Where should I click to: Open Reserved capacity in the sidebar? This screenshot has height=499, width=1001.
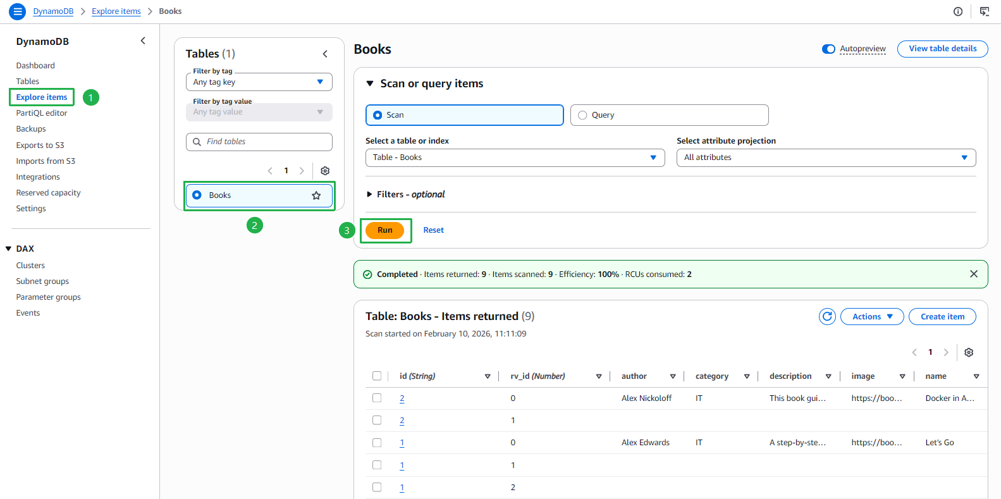49,193
